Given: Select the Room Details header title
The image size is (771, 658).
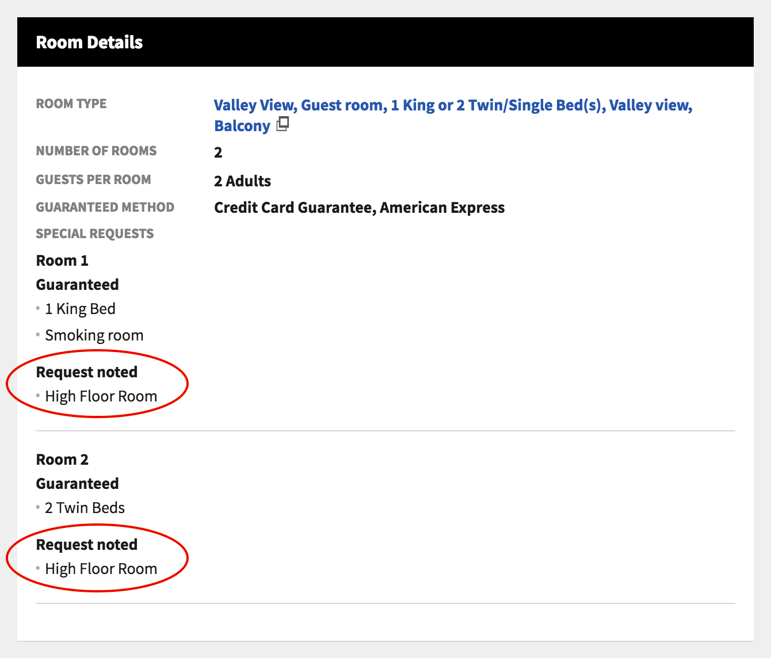Looking at the screenshot, I should [x=89, y=42].
